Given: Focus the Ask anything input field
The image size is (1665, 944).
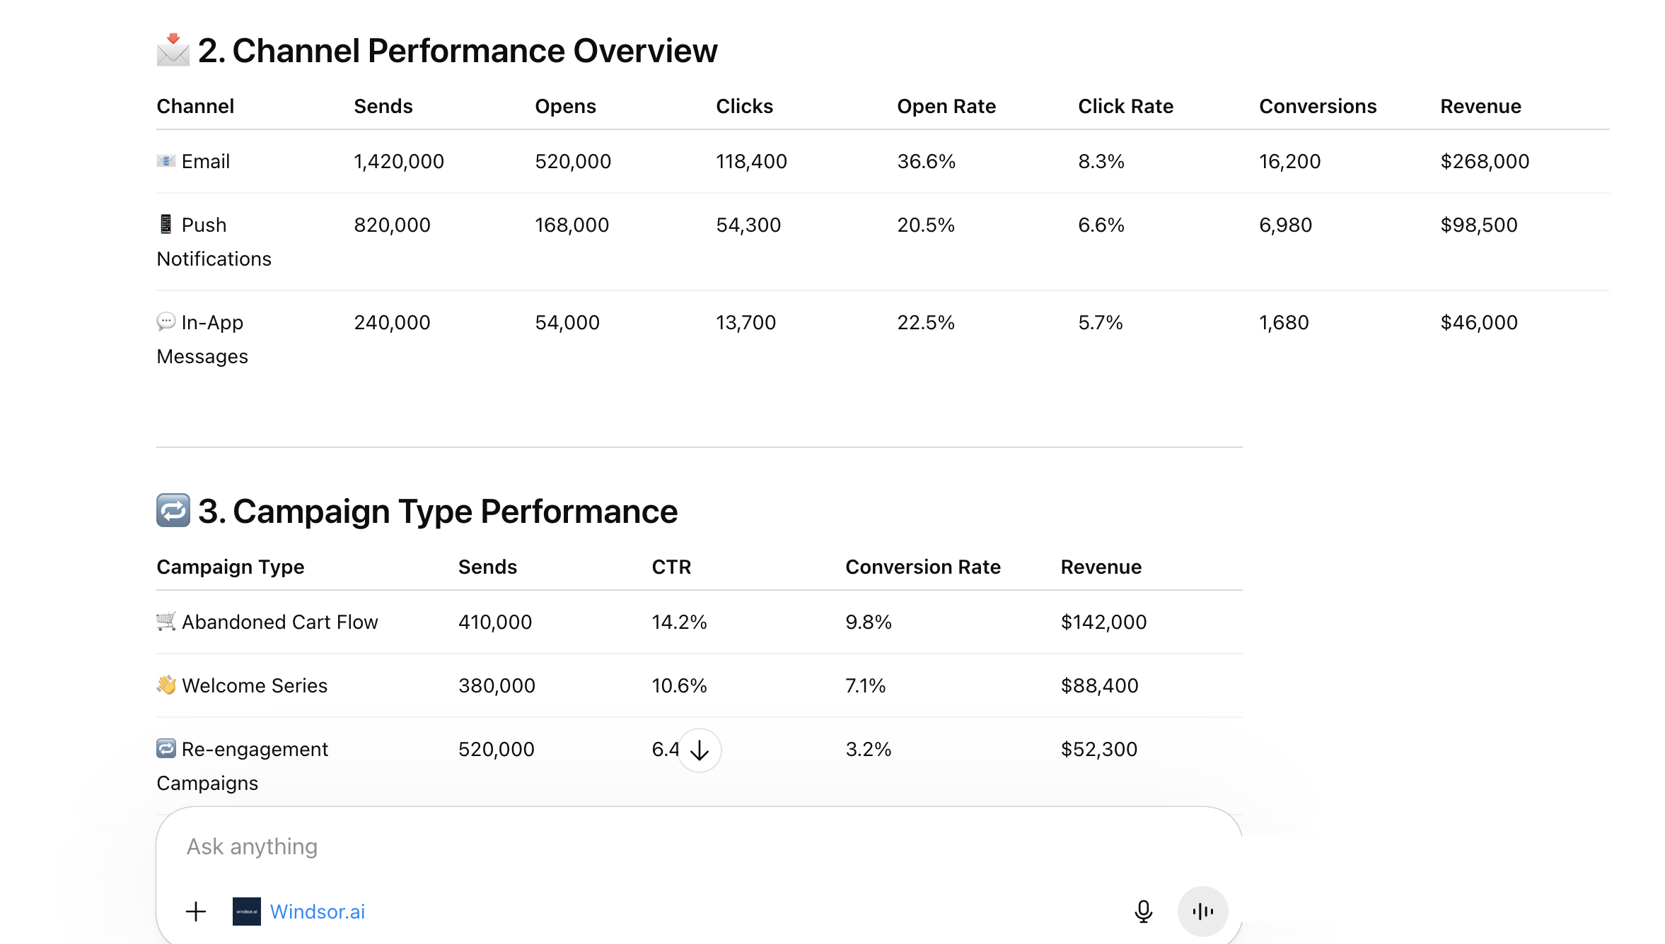Looking at the screenshot, I should 637,846.
